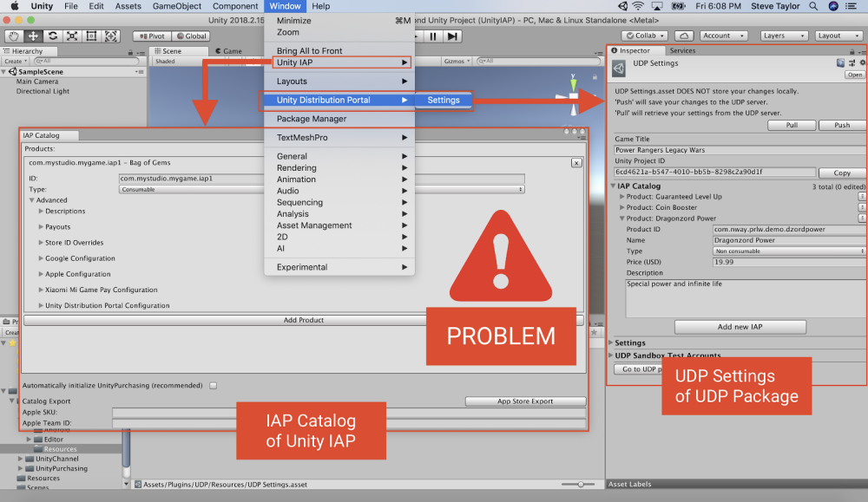Remove the Bag of Gems product

pyautogui.click(x=576, y=163)
